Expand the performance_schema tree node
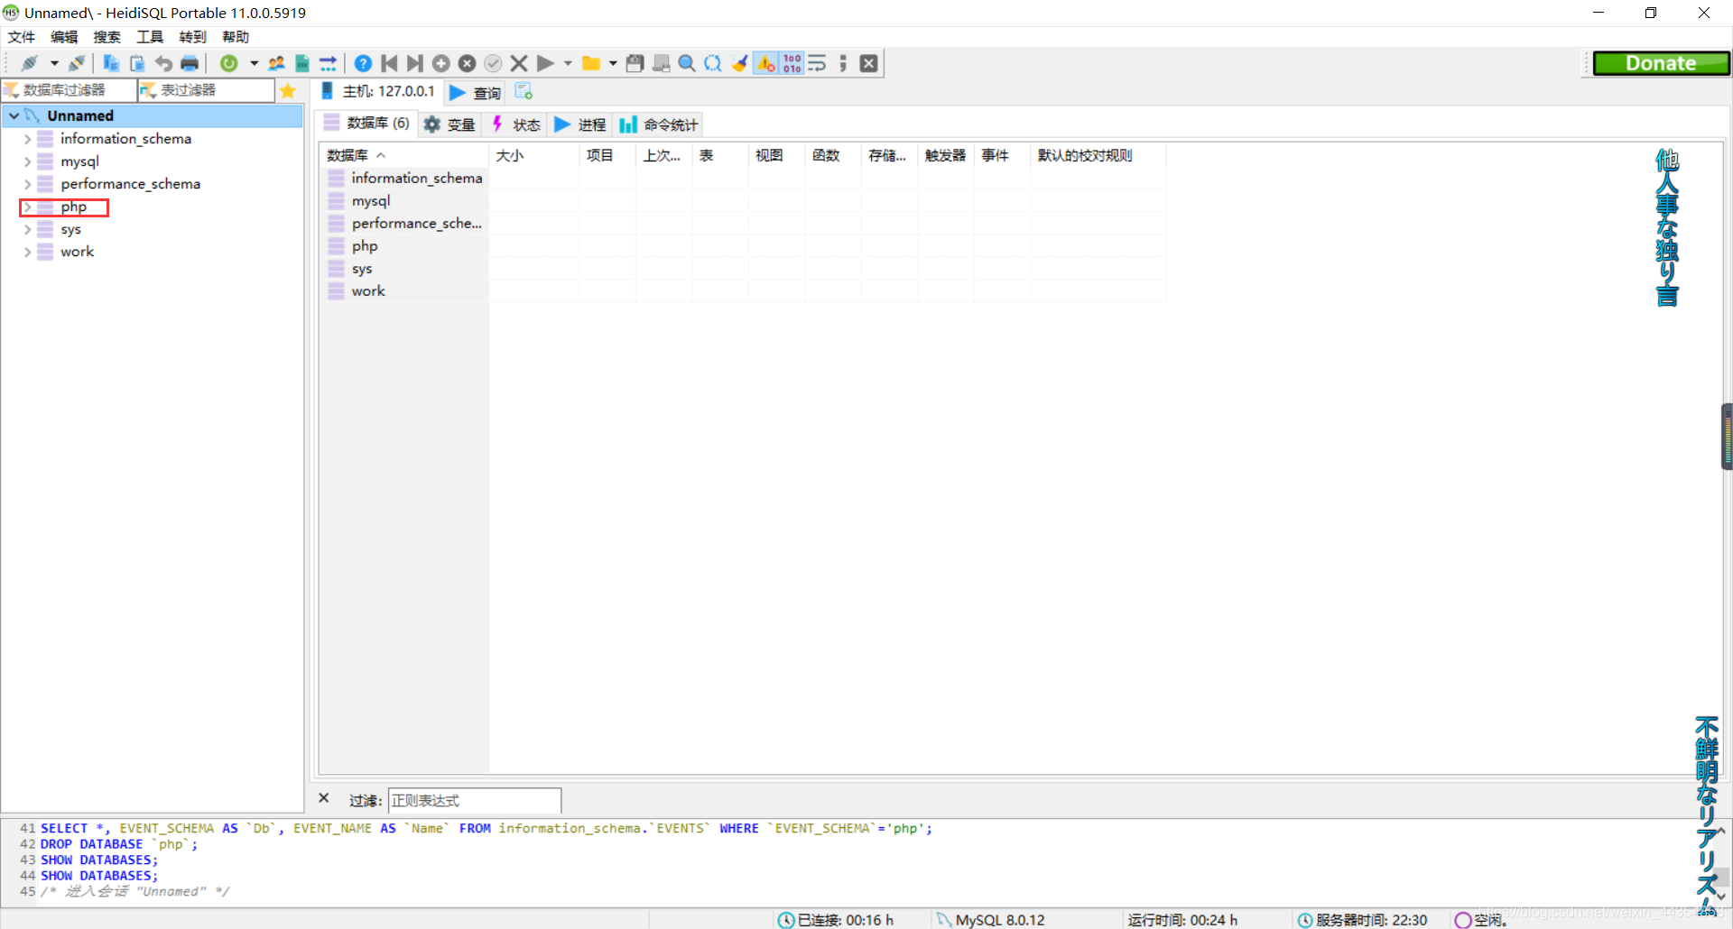 coord(27,184)
